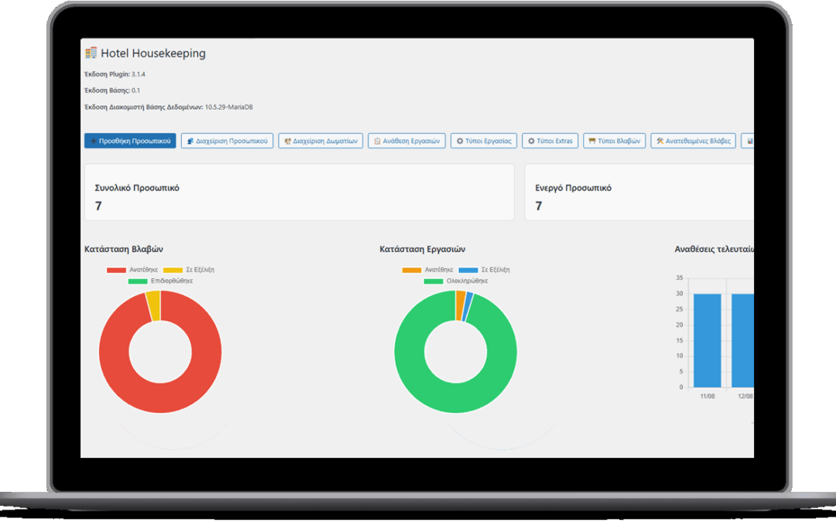Click the gear icon on Τύποι Extras

[531, 142]
